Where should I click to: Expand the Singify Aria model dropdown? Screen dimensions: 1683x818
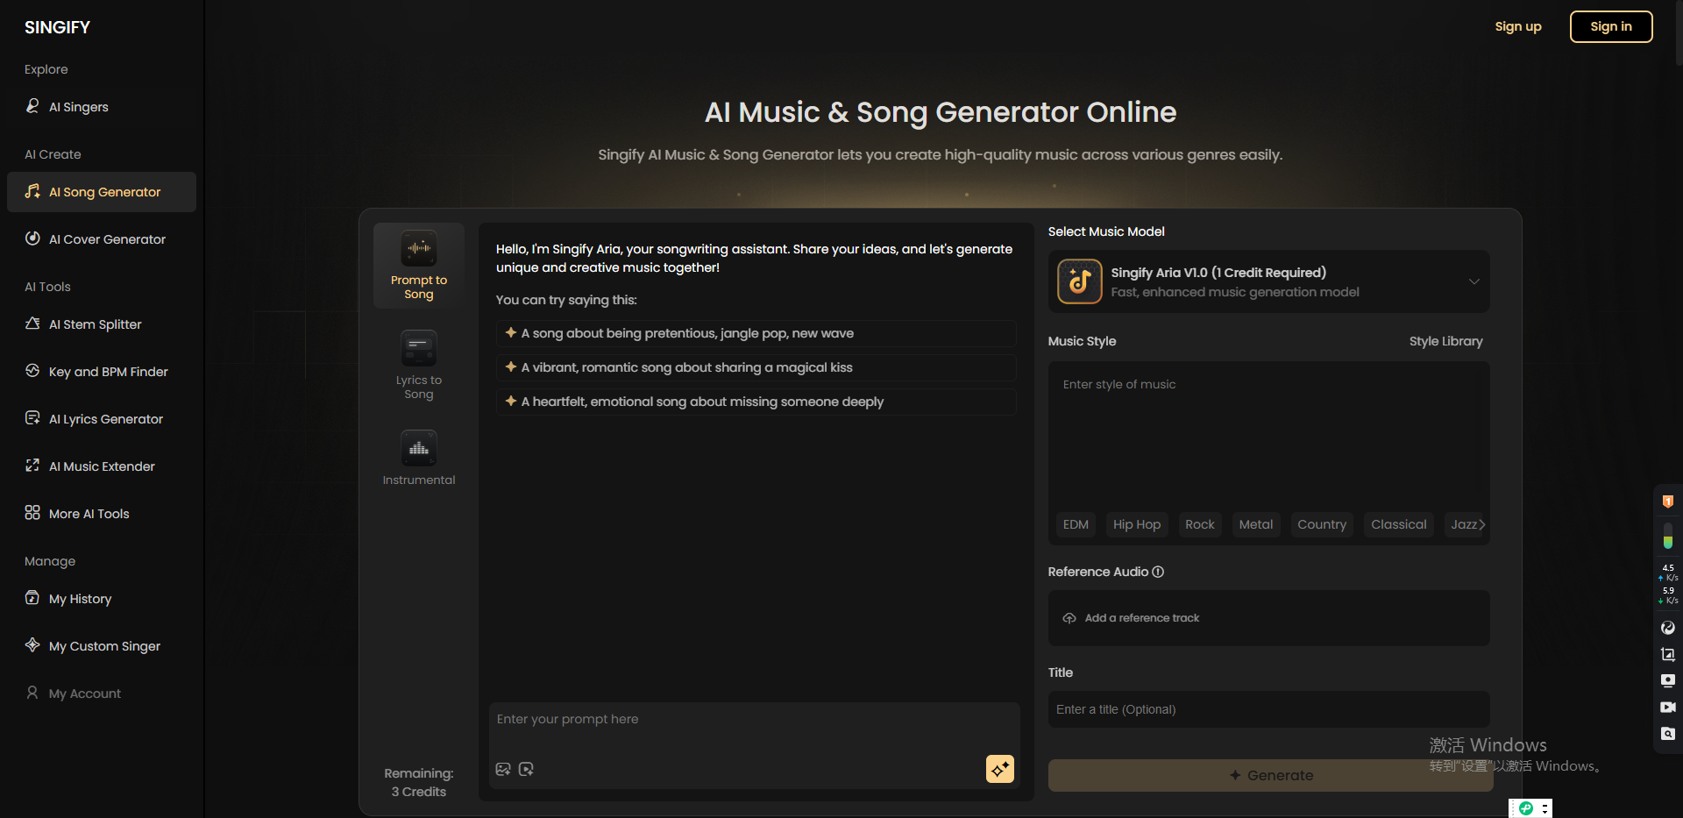(1474, 281)
